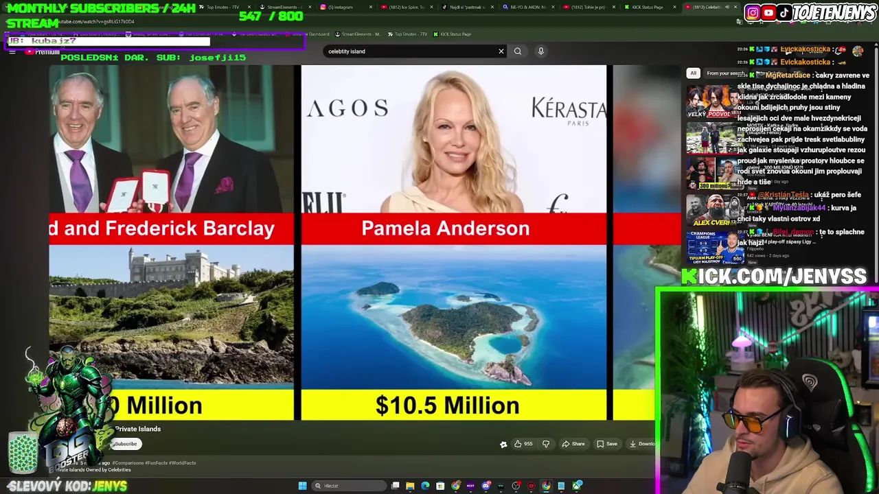The image size is (879, 494).
Task: Click the Share button below video
Action: (573, 444)
